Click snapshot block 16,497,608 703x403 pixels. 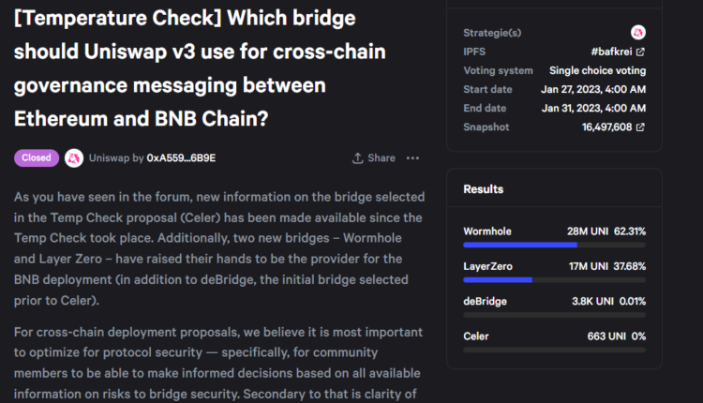pyautogui.click(x=607, y=127)
